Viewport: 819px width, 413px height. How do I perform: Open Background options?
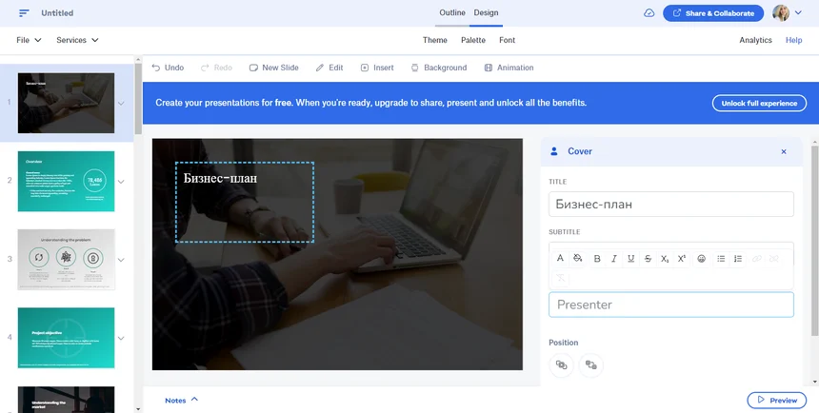point(439,68)
